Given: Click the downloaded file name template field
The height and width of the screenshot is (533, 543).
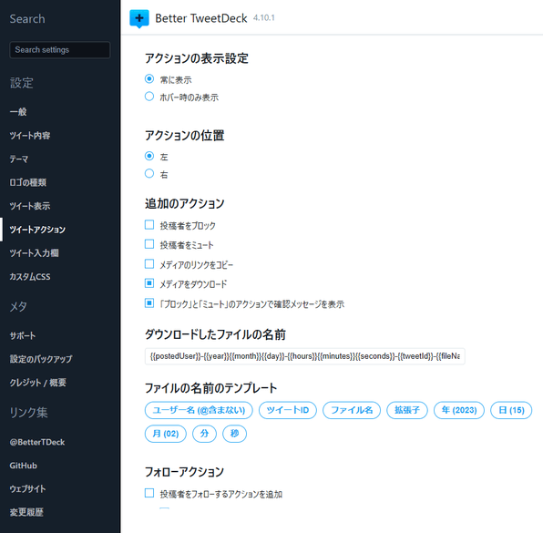Looking at the screenshot, I should point(304,356).
